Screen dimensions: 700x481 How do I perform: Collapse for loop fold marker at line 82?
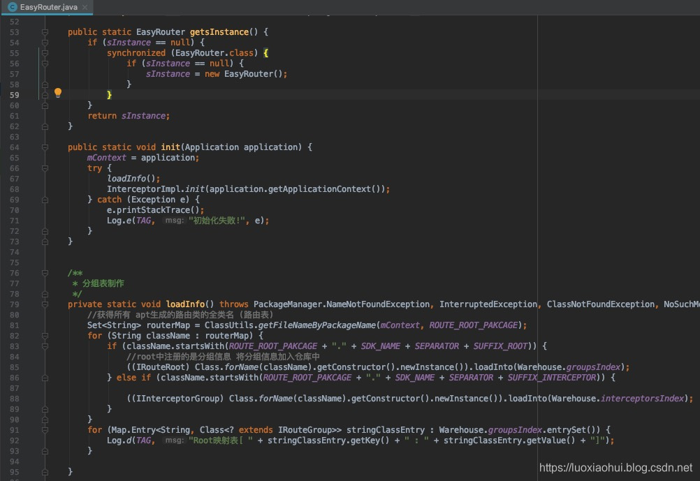pyautogui.click(x=45, y=336)
